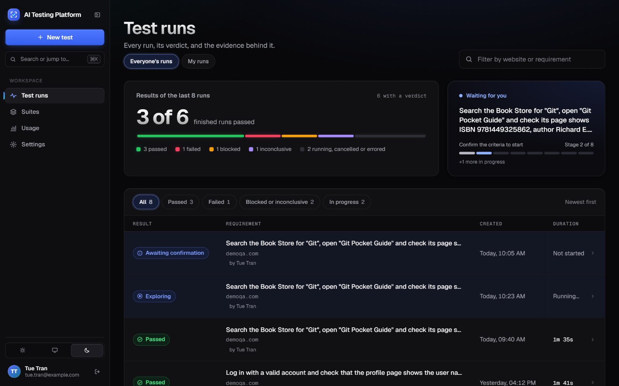The height and width of the screenshot is (386, 619).
Task: Select the Blocked or inconclusive 2 tab
Action: point(280,202)
